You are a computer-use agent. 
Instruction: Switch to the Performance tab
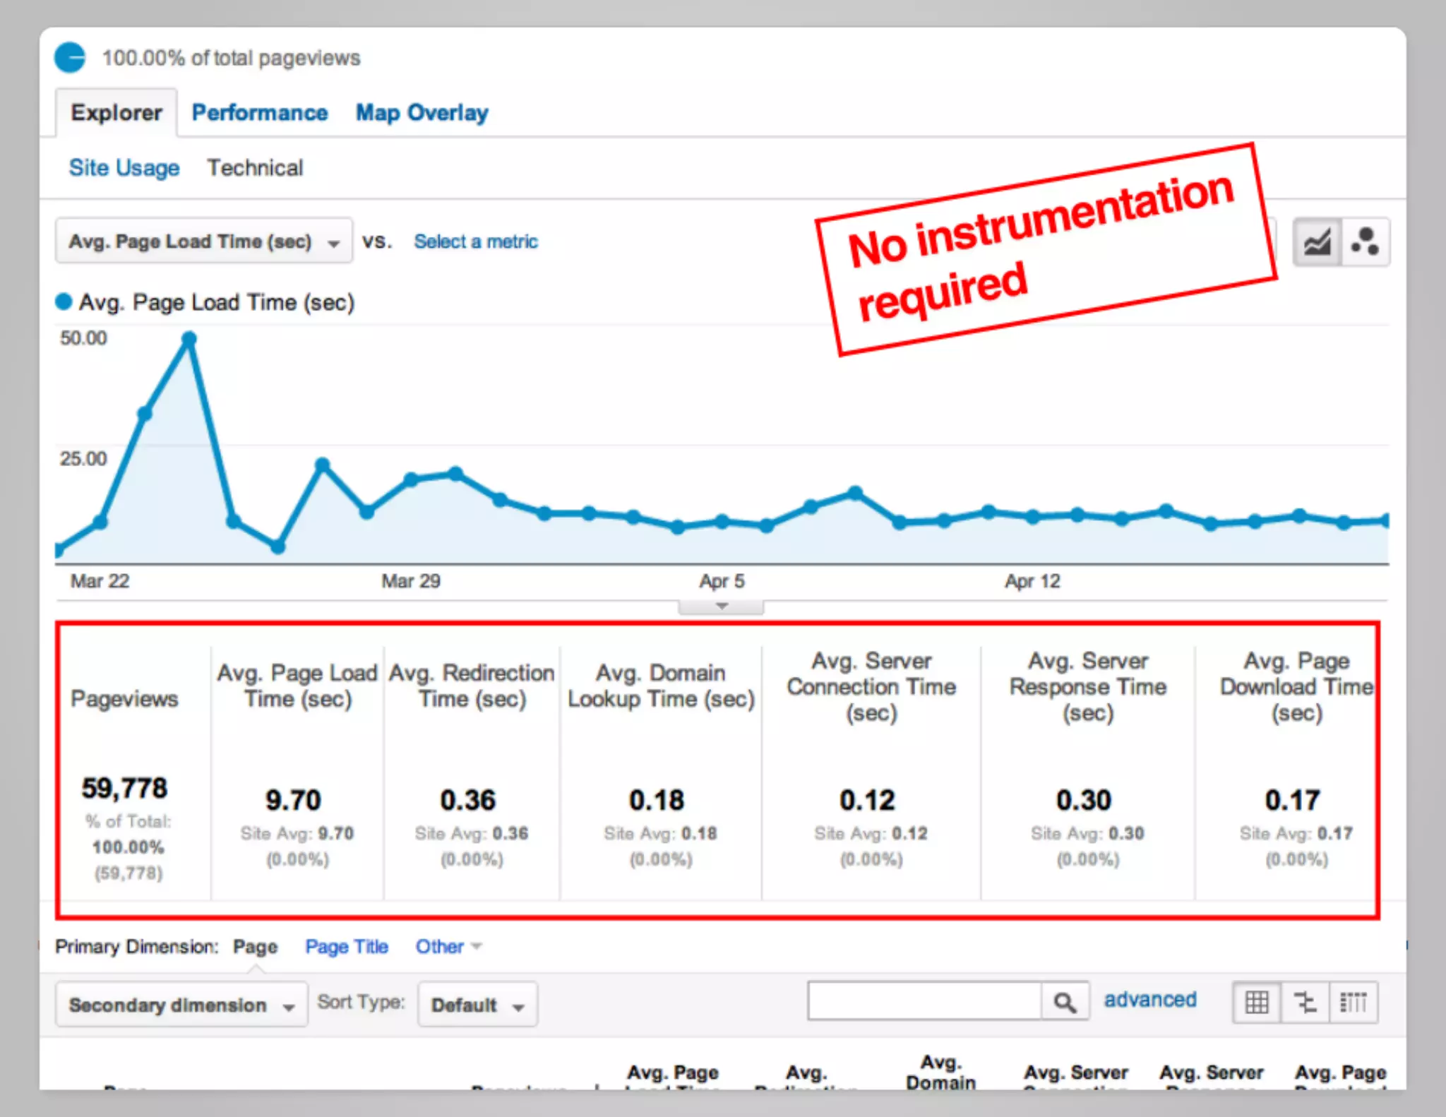(259, 113)
